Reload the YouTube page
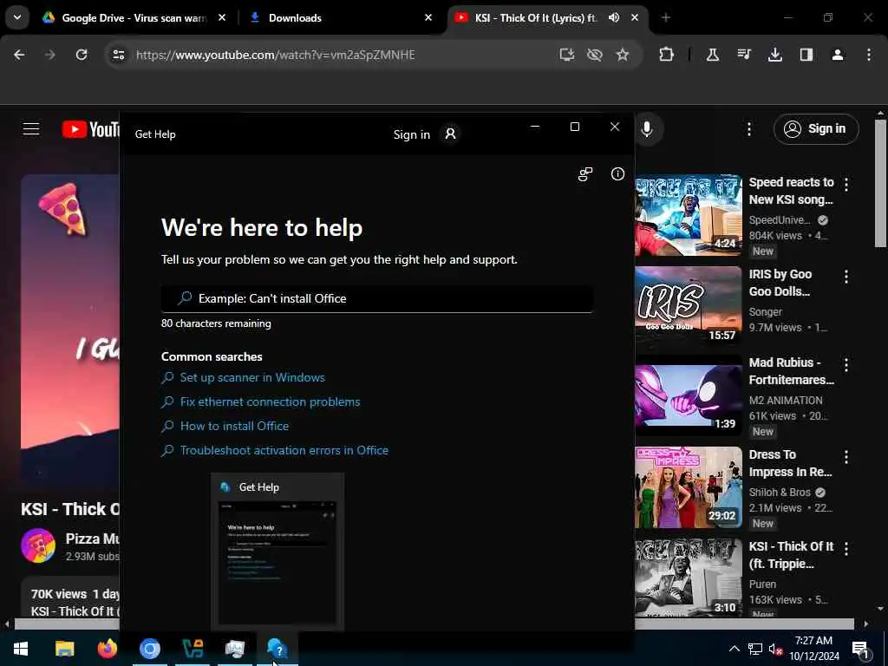The width and height of the screenshot is (888, 666). pyautogui.click(x=82, y=55)
